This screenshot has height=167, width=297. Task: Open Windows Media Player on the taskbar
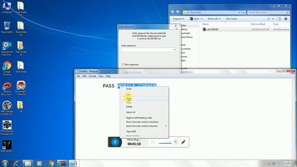pos(39,163)
